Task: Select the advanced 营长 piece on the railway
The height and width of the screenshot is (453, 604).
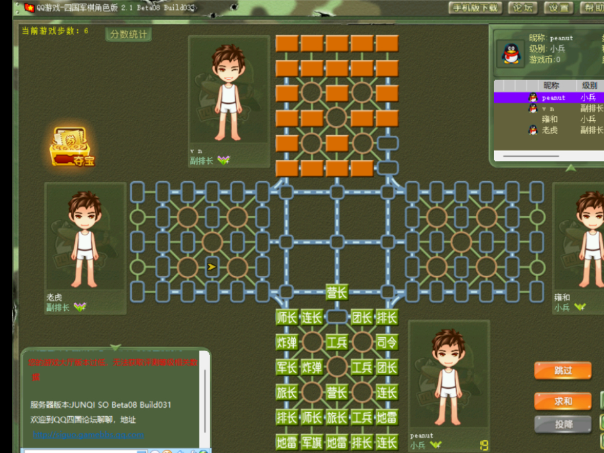Action: (x=337, y=293)
